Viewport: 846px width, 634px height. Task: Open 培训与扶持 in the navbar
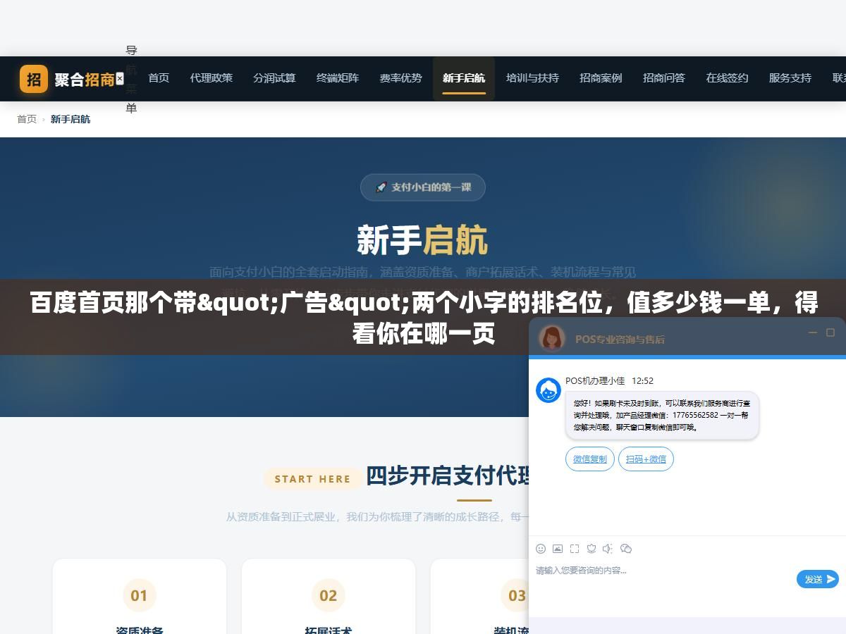[532, 78]
